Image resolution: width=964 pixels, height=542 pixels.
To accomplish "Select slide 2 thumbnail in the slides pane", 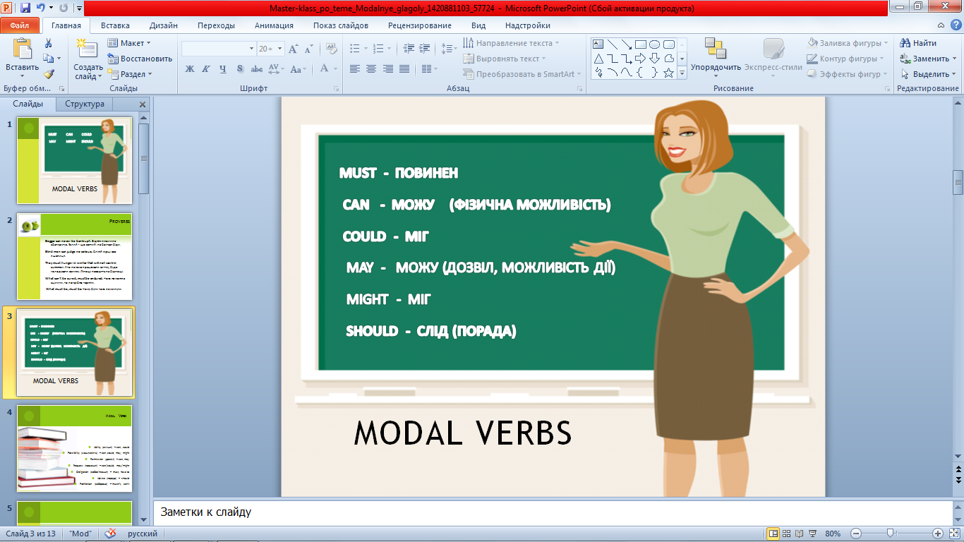I will [74, 258].
